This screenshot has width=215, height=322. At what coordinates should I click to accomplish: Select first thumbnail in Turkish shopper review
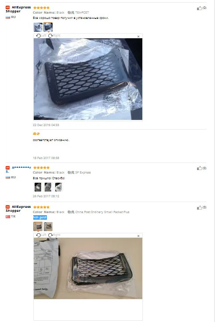tap(38, 227)
